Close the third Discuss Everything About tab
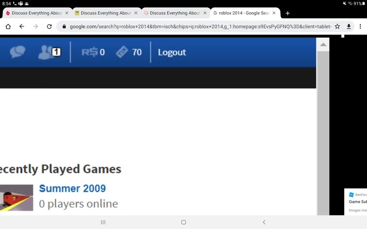Viewport: 367px width, 229px height. pos(205,13)
